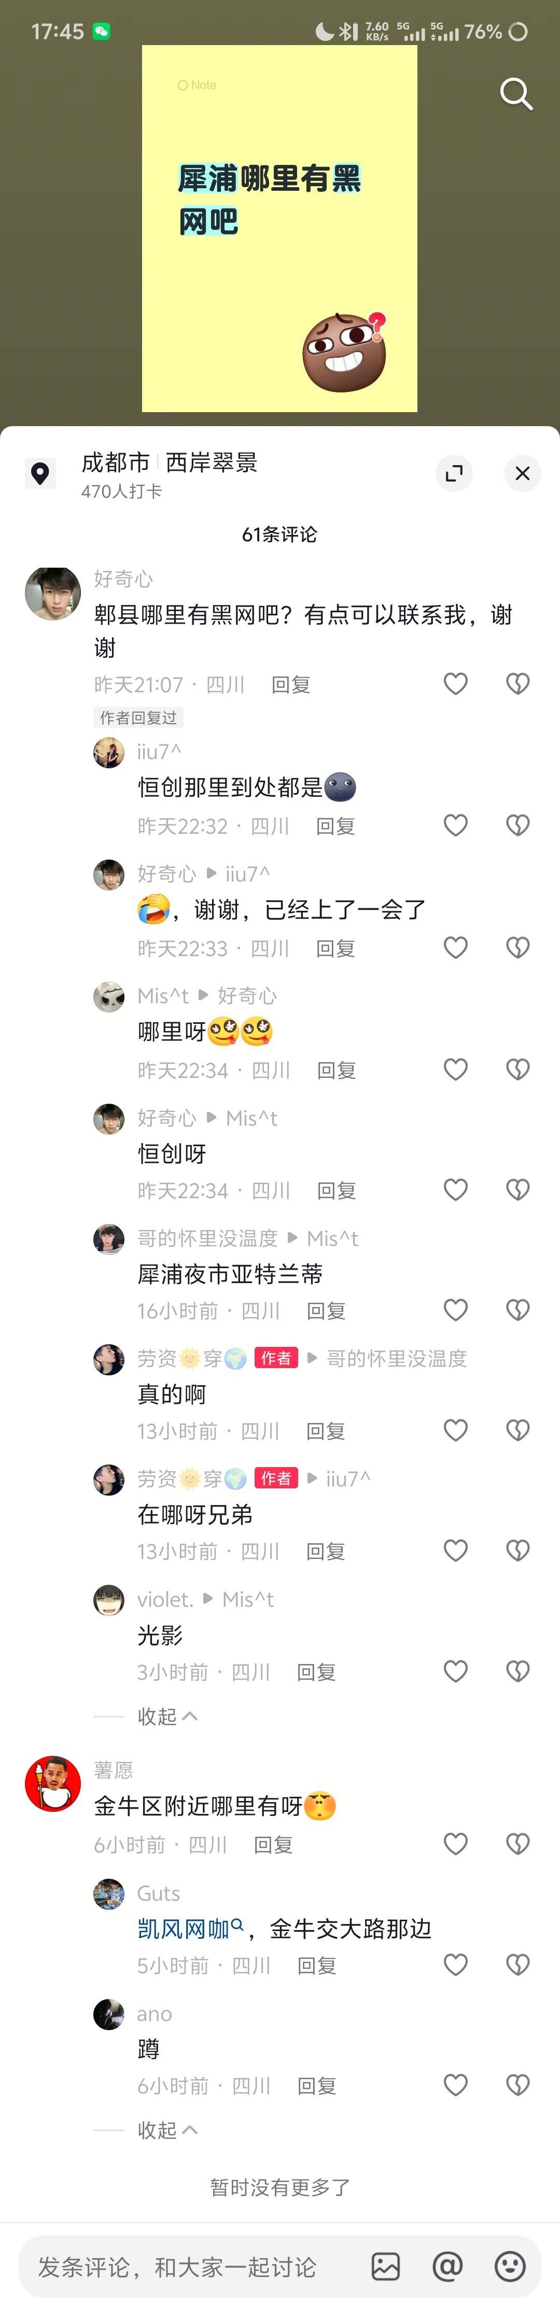Like the 金牛区附近哪里有呀 comment

[x=456, y=1844]
